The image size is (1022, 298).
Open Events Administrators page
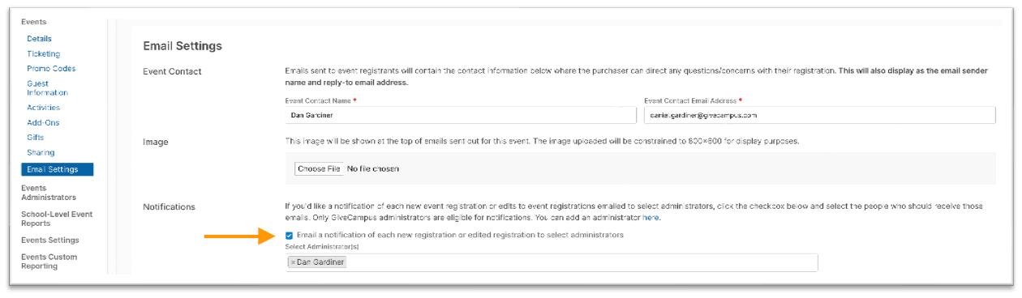pyautogui.click(x=49, y=193)
